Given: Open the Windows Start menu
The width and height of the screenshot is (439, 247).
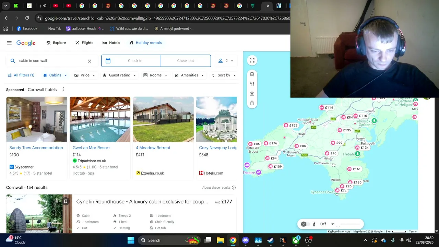Looking at the screenshot, I should [x=131, y=240].
